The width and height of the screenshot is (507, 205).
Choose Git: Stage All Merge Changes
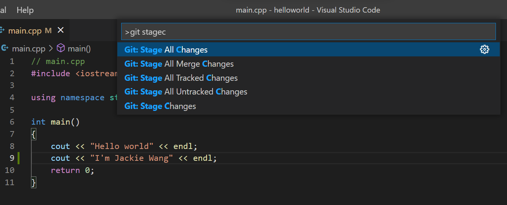coord(179,64)
